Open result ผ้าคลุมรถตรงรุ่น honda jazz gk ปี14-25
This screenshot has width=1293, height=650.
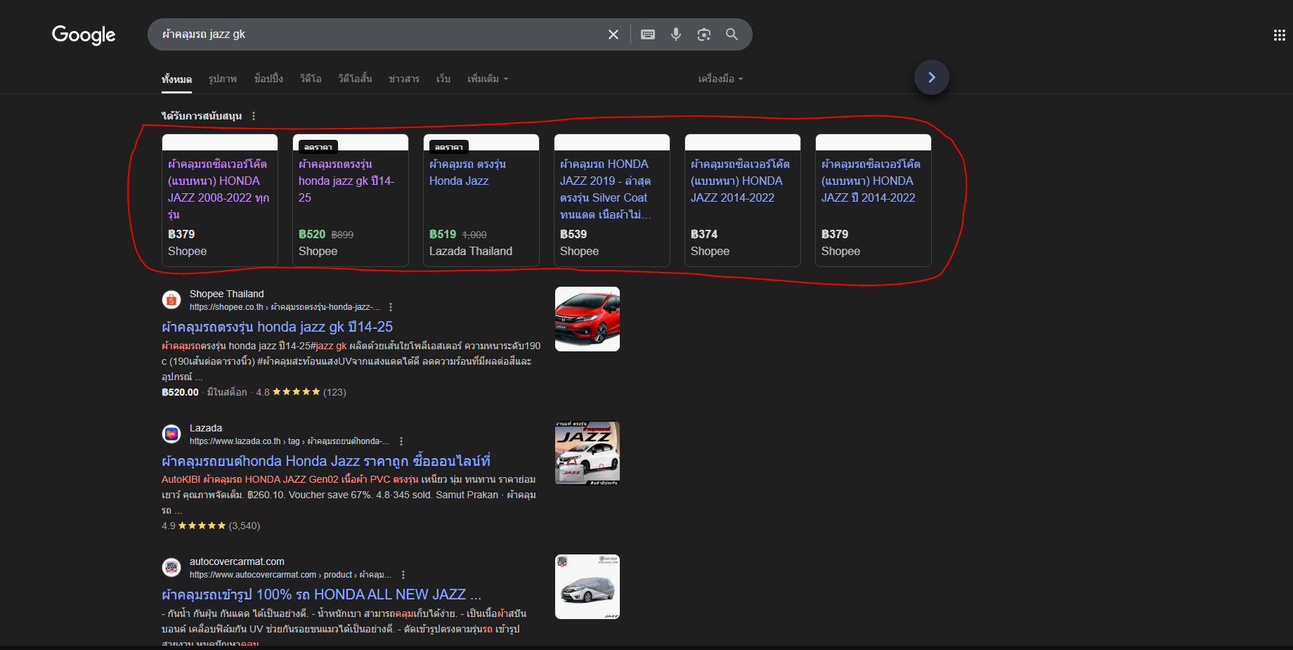pos(277,327)
